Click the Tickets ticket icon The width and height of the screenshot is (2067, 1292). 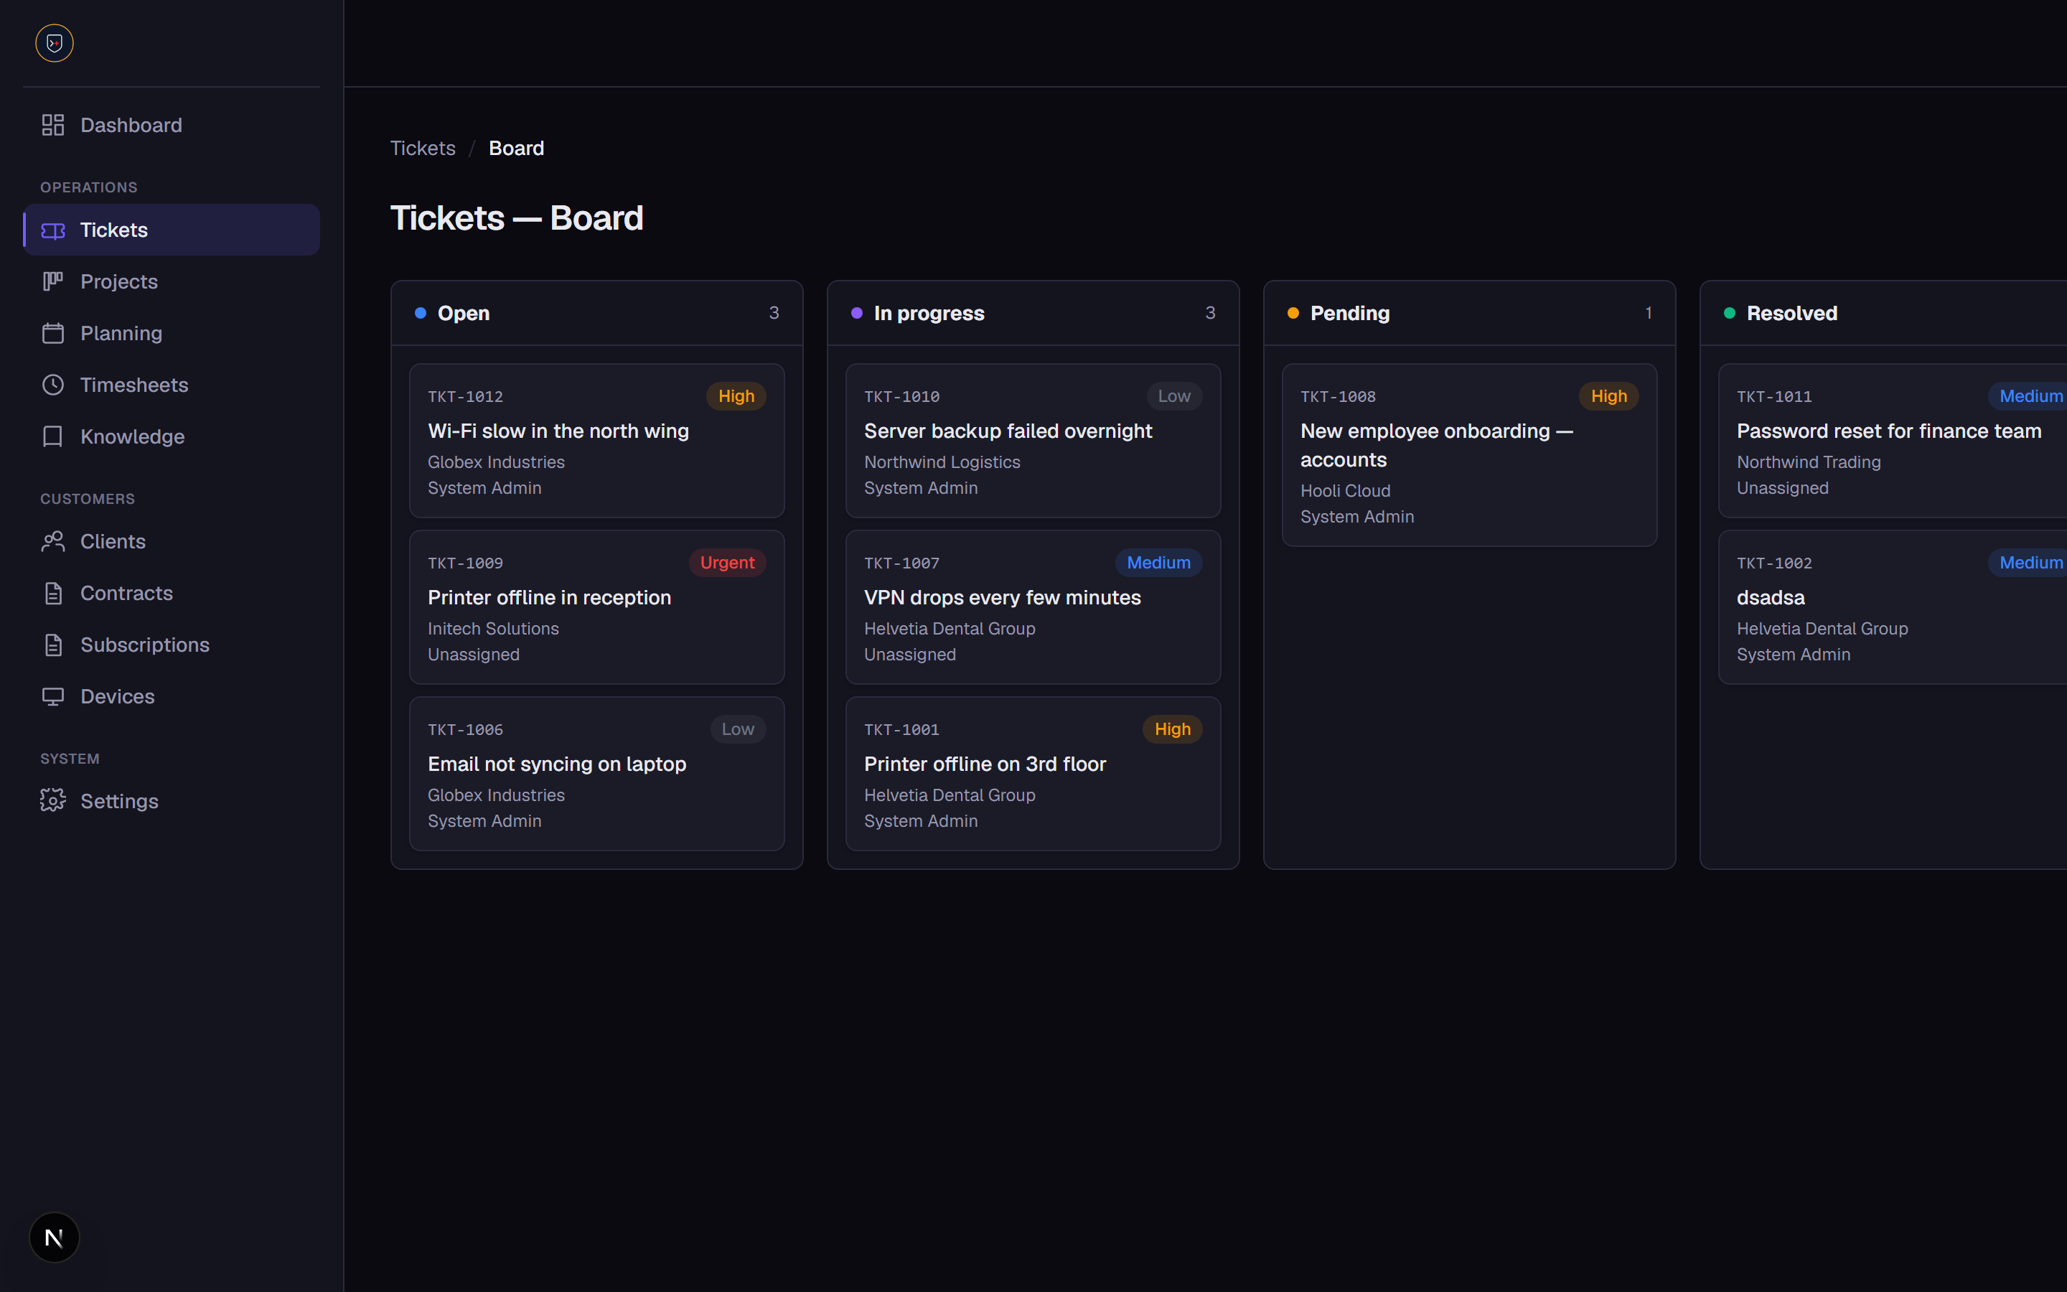[x=53, y=230]
